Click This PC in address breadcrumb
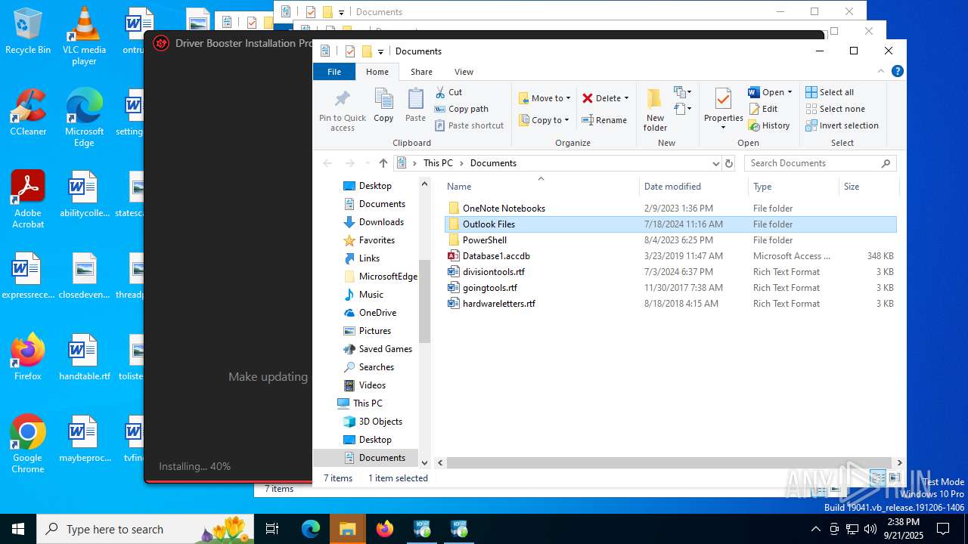Image resolution: width=968 pixels, height=544 pixels. click(x=438, y=163)
